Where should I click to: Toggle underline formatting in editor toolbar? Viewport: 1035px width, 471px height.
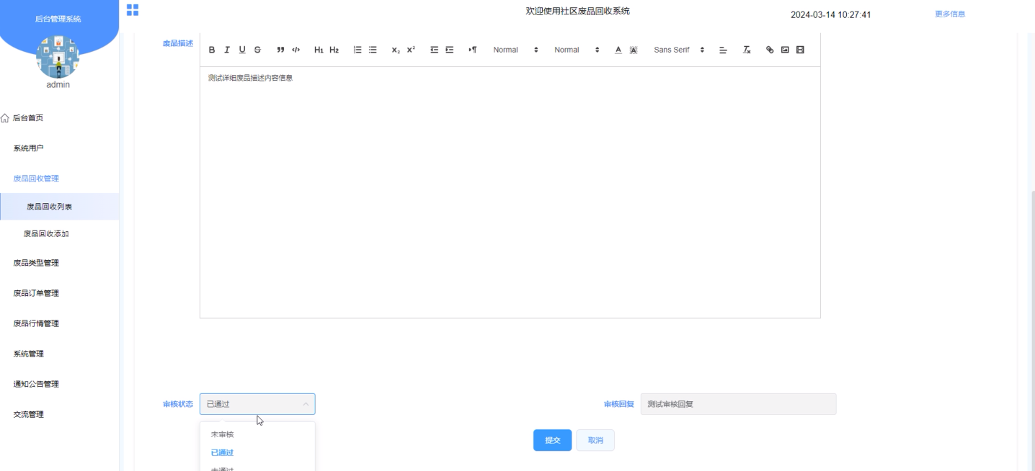point(242,50)
